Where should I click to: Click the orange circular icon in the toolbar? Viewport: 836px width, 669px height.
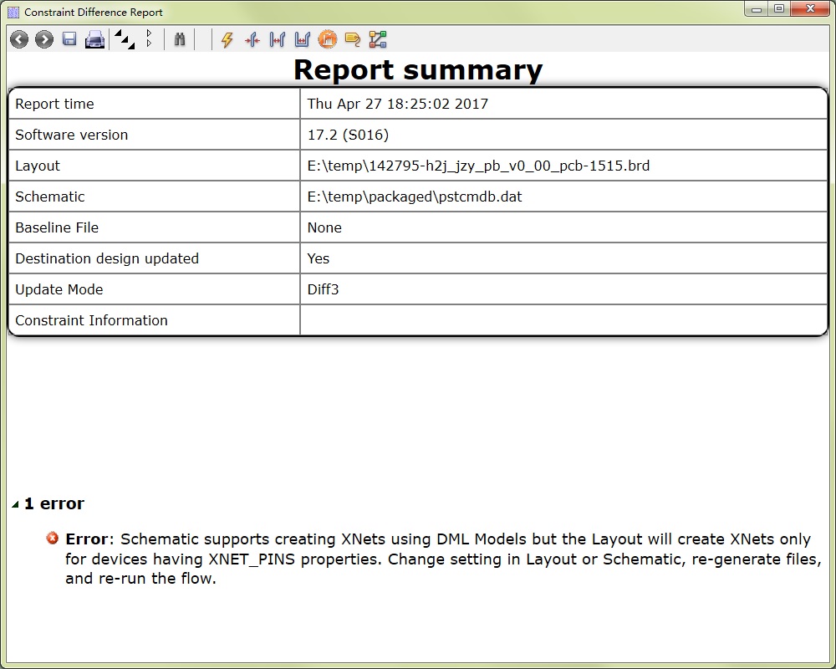point(328,39)
